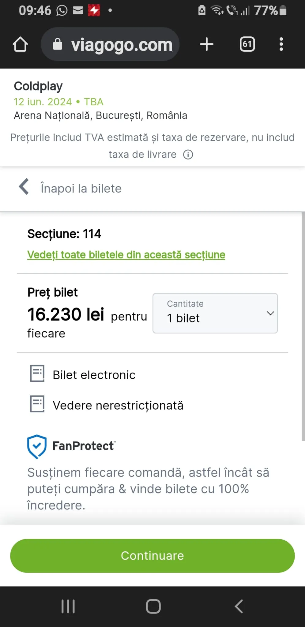
Task: Tap the info icon next to taxa de livrare
Action: pyautogui.click(x=188, y=155)
